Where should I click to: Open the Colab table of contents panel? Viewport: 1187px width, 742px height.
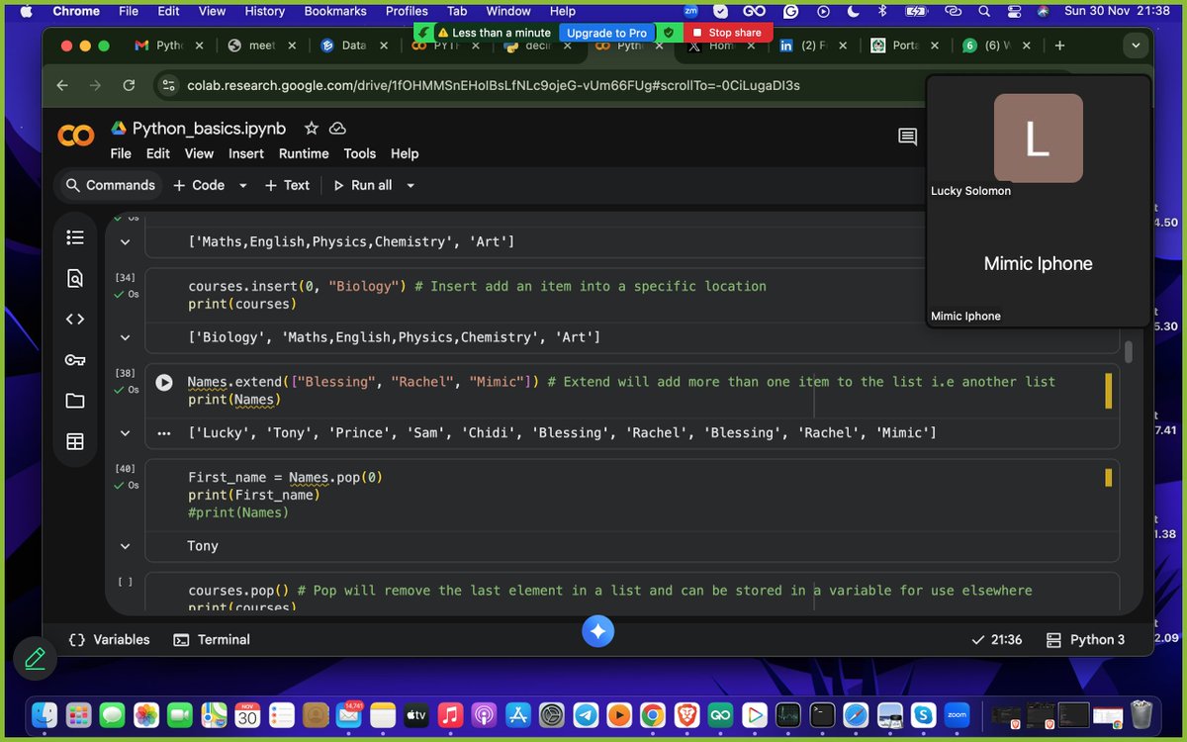click(75, 237)
